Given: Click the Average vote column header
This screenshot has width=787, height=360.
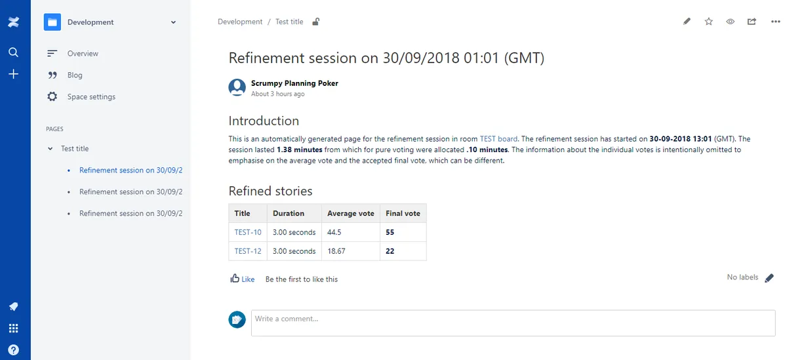Looking at the screenshot, I should 351,213.
